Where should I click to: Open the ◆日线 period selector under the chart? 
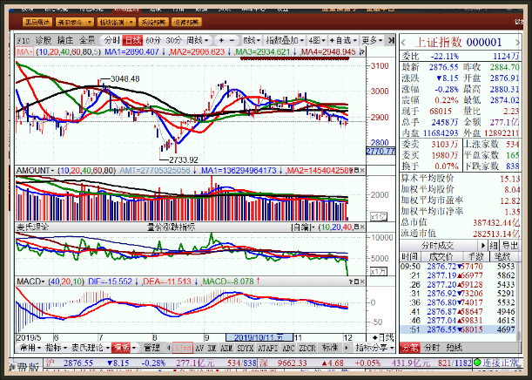[x=383, y=337]
